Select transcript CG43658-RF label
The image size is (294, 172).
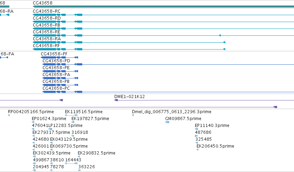tap(46, 46)
